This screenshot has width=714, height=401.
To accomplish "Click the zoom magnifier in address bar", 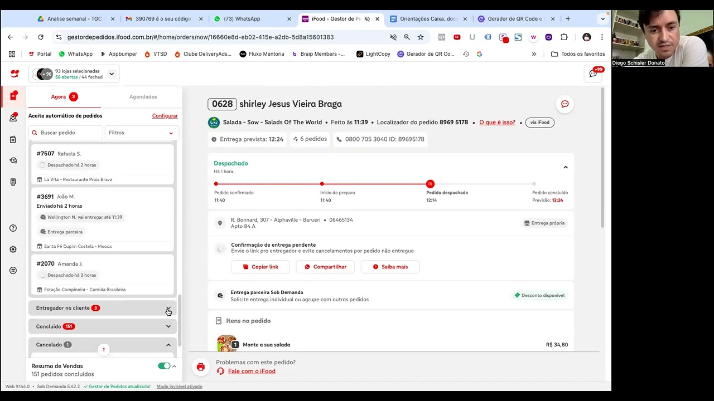I will (x=407, y=37).
